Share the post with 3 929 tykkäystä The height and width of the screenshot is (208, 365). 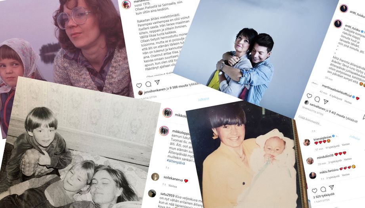pos(331,187)
